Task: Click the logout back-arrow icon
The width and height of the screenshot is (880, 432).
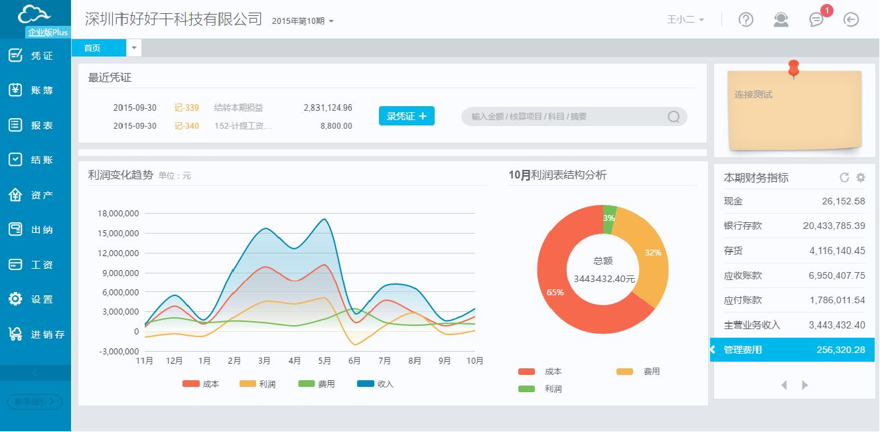Action: tap(851, 20)
